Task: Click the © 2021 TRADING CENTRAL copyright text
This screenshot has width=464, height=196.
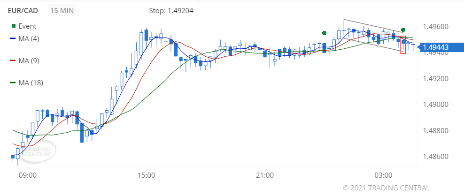Action: [x=386, y=188]
